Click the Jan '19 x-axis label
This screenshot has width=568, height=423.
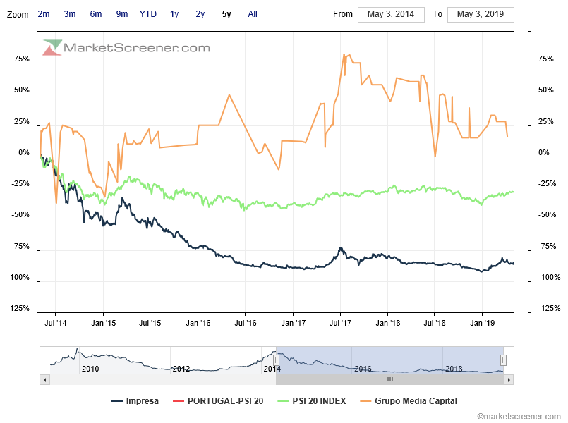tap(482, 323)
